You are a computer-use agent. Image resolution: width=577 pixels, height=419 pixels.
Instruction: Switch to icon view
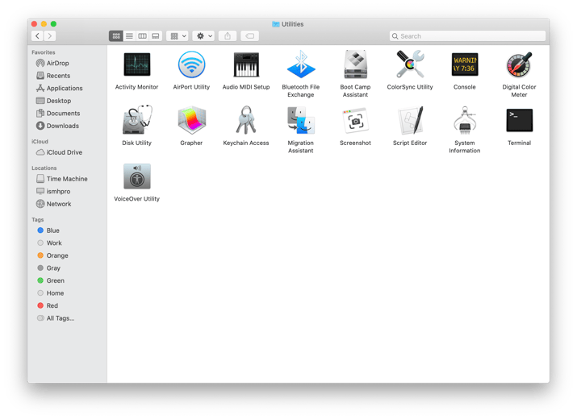tap(116, 35)
